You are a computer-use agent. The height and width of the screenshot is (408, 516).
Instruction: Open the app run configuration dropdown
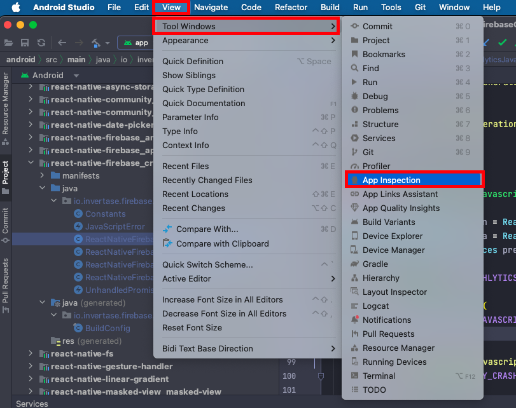pyautogui.click(x=136, y=43)
